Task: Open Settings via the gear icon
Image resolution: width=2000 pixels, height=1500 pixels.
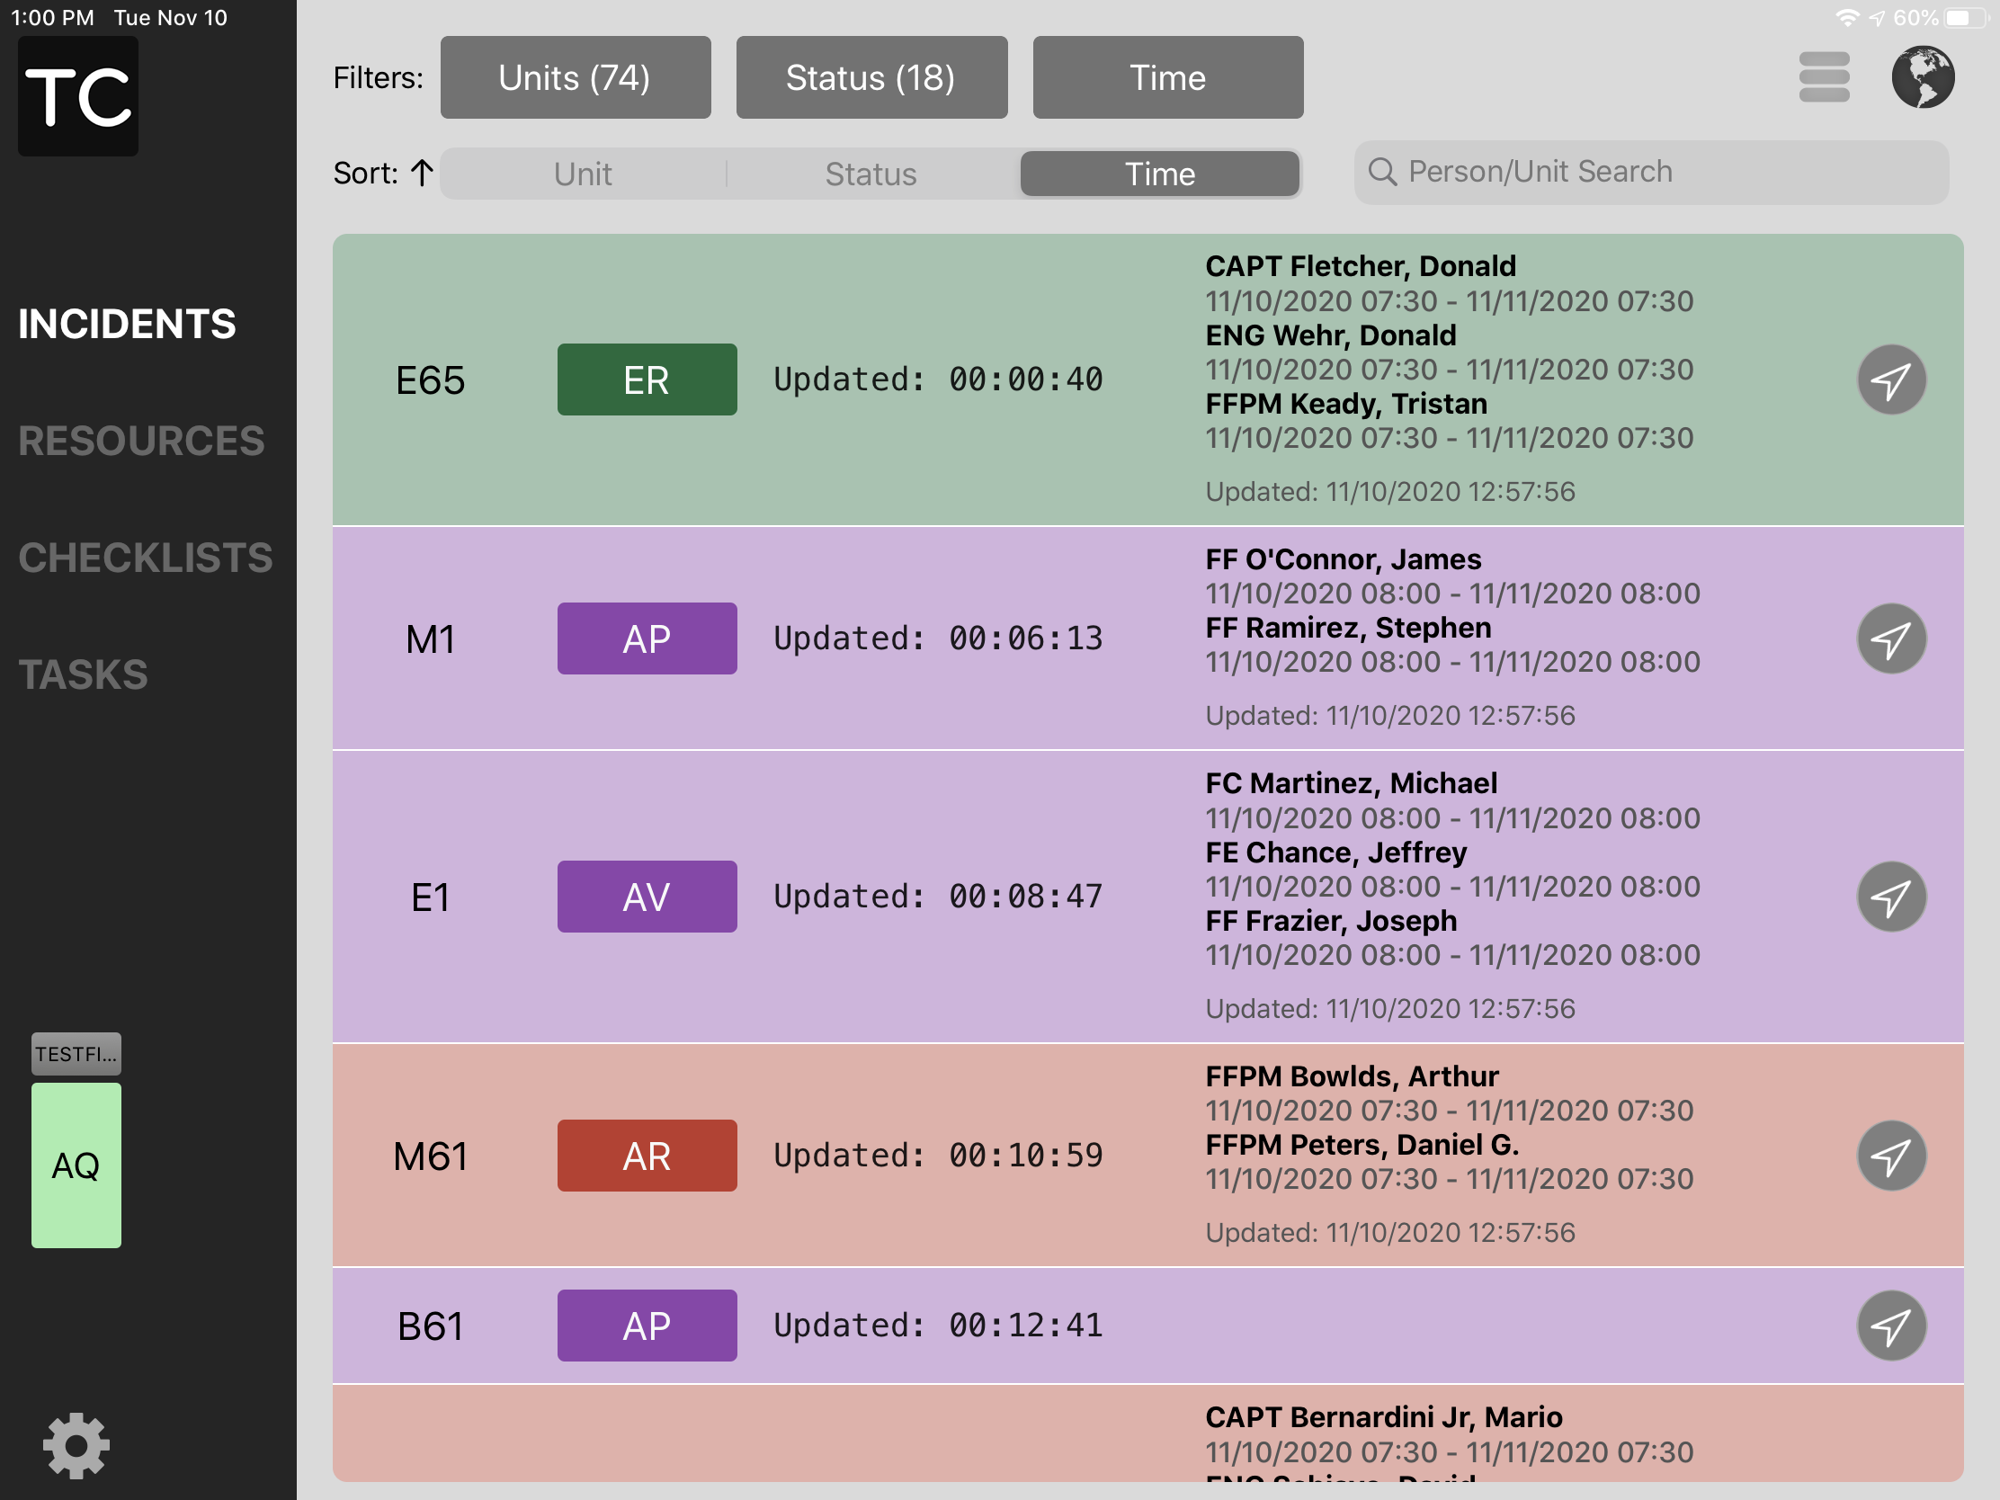Action: (x=76, y=1446)
